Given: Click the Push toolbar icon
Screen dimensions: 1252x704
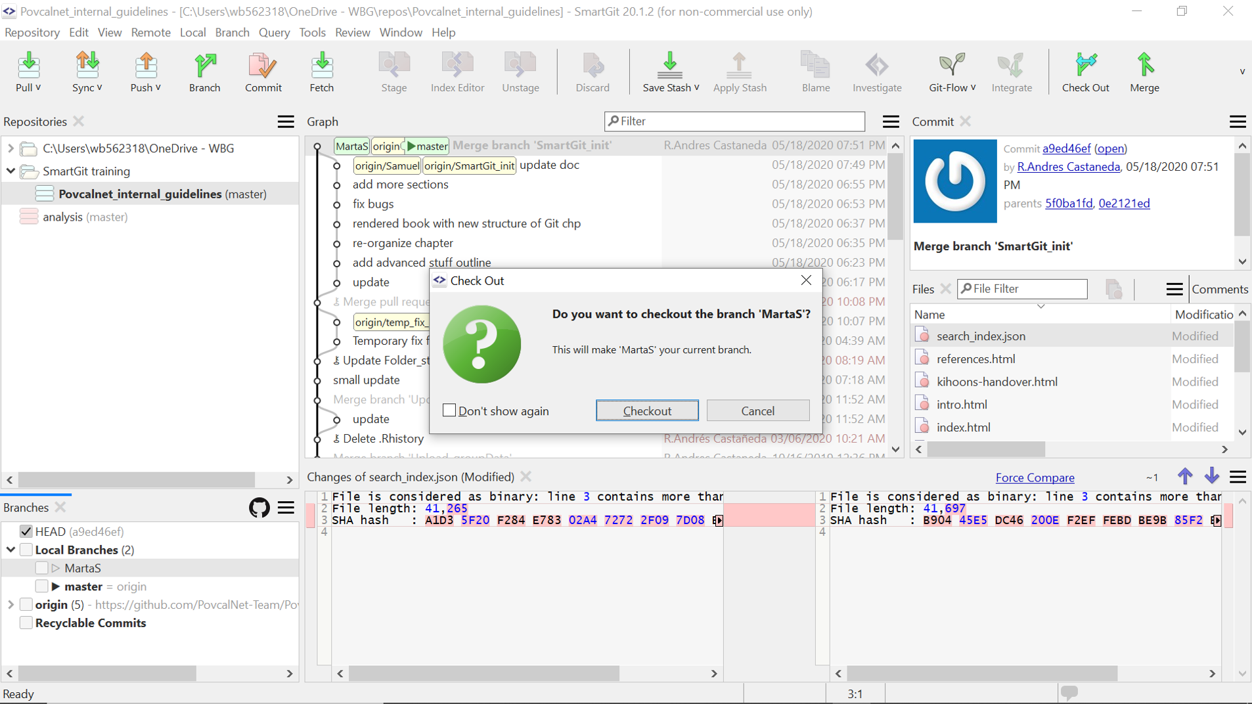Looking at the screenshot, I should point(145,65).
